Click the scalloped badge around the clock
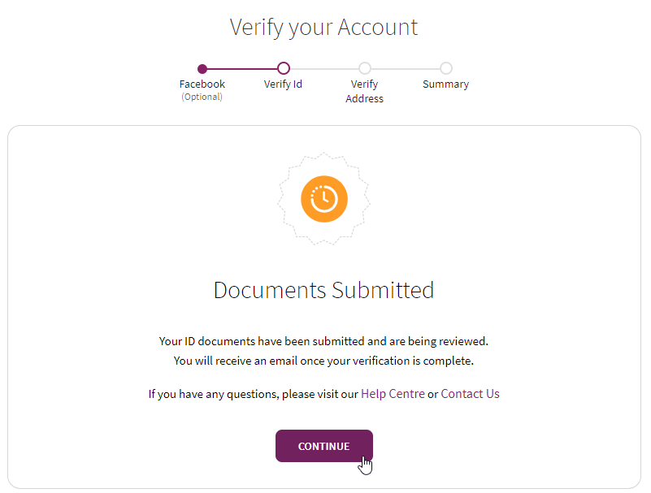This screenshot has height=493, width=651. click(323, 162)
